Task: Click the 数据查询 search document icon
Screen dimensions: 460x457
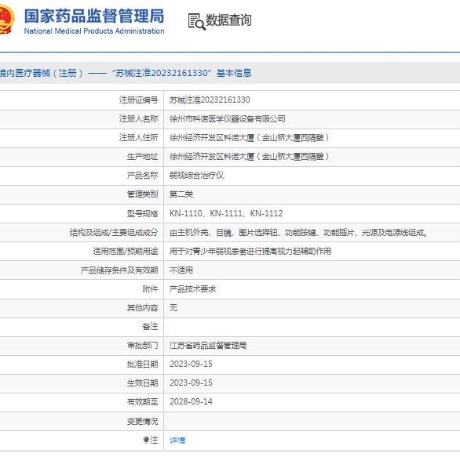Action: (196, 21)
